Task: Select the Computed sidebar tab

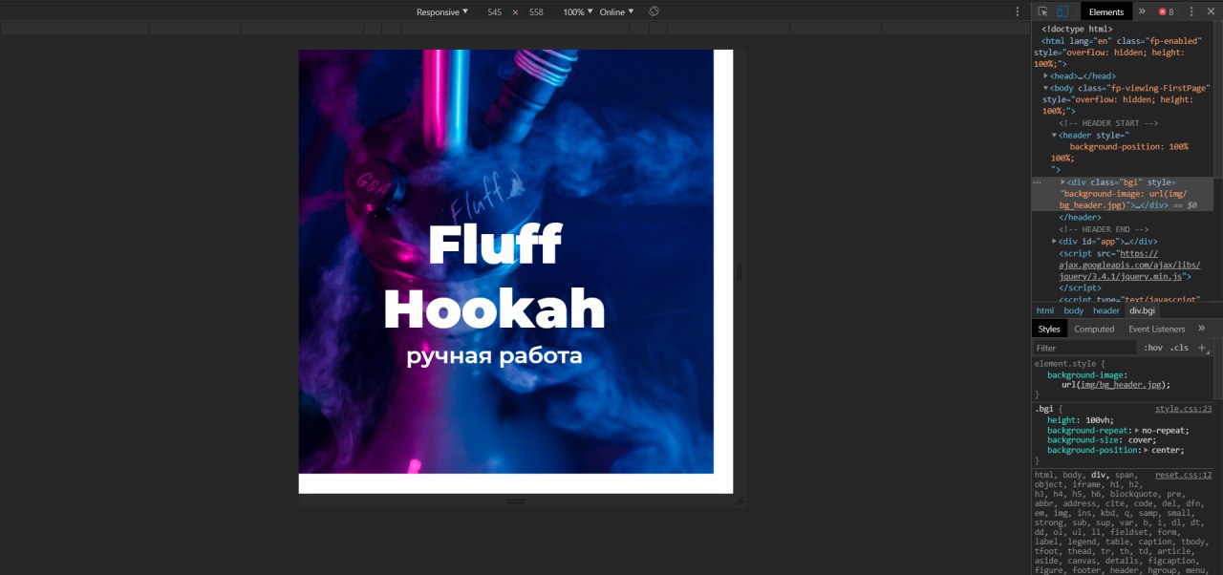Action: [1094, 329]
